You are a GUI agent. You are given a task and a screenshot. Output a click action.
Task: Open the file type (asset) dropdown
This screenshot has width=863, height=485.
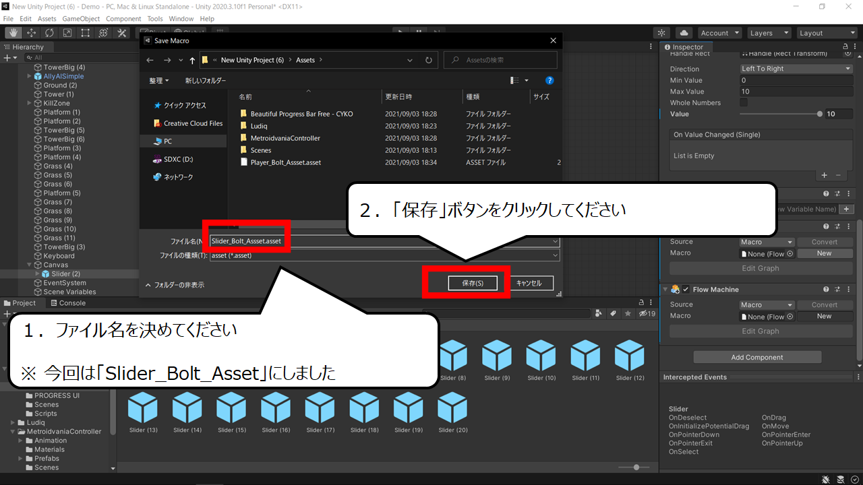pyautogui.click(x=384, y=256)
